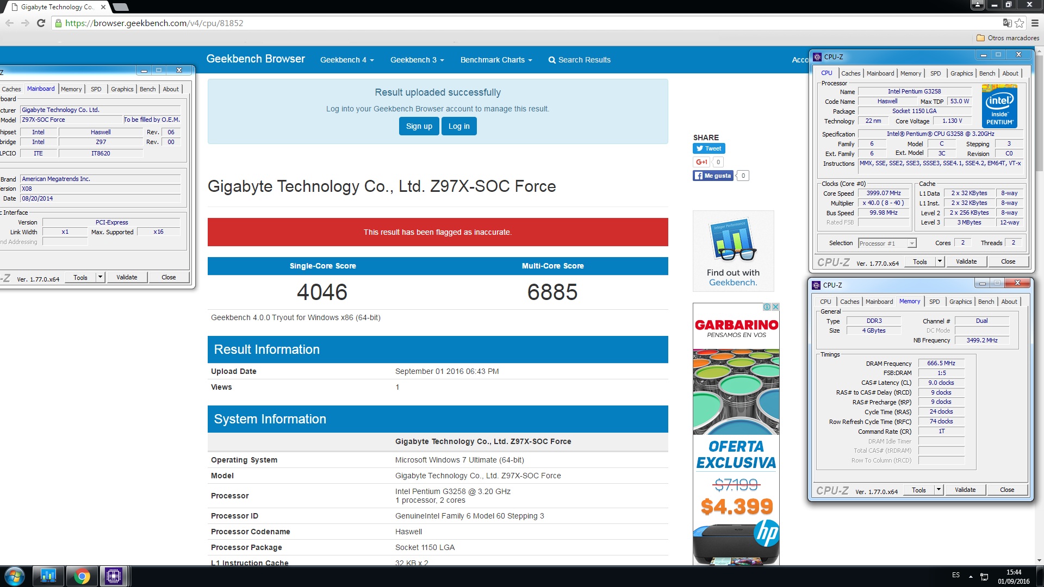Click the Single-Core Score 4046
The height and width of the screenshot is (587, 1044).
(x=322, y=292)
